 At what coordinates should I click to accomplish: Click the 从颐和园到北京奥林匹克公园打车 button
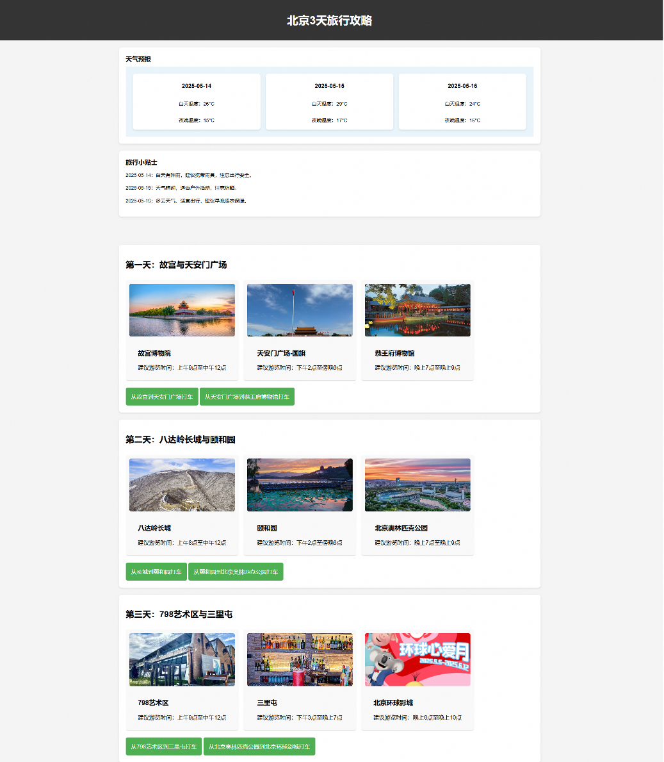click(x=236, y=572)
